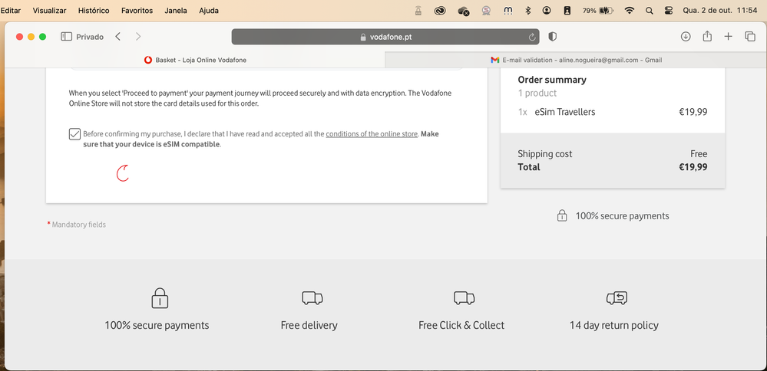Go back to the previous page

[118, 37]
